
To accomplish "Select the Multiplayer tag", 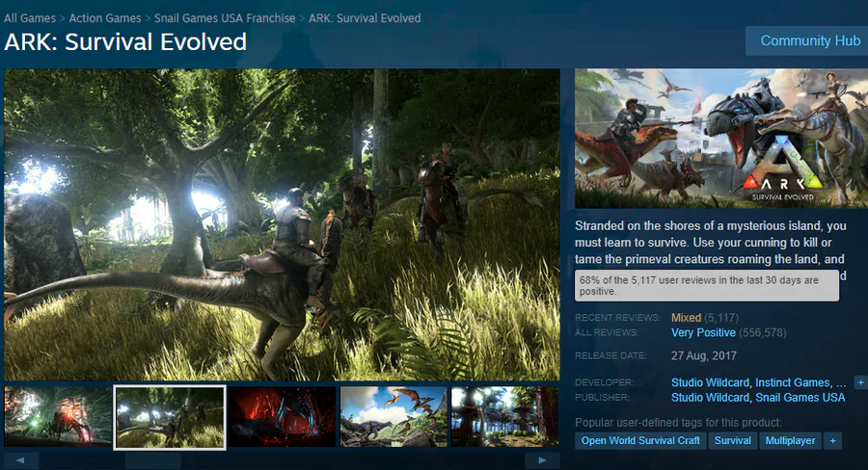I will click(x=790, y=441).
